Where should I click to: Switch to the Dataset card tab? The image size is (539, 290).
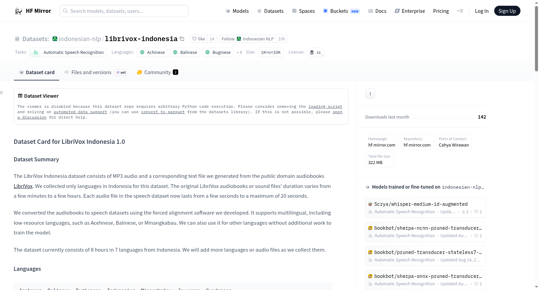[x=37, y=72]
